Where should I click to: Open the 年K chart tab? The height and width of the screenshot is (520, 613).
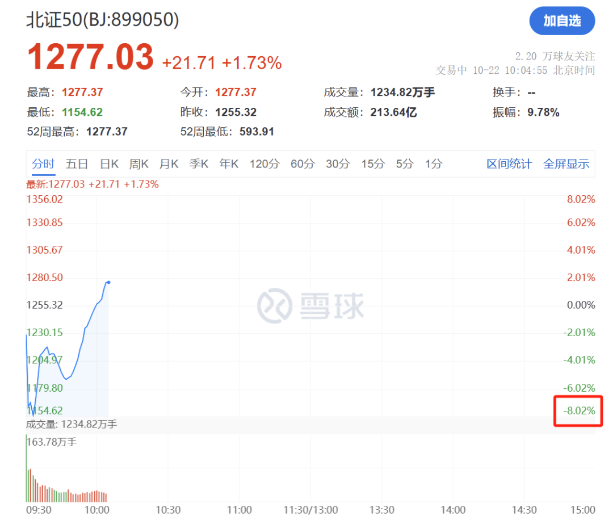click(229, 164)
